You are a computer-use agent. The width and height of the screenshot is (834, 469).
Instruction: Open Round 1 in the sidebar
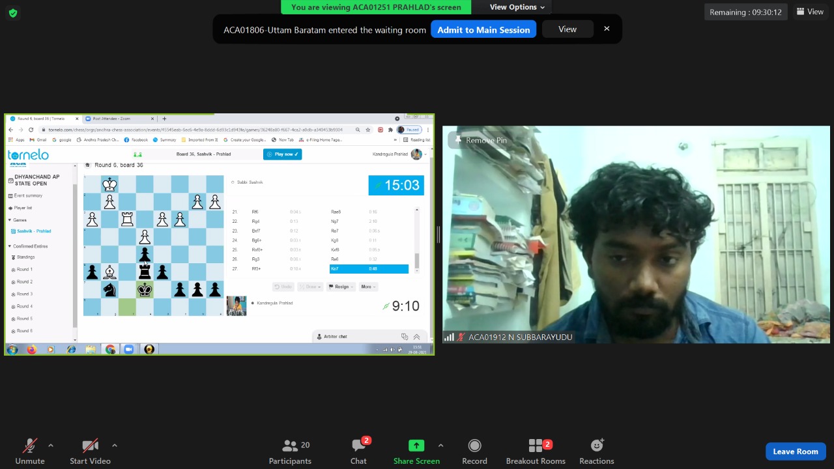(x=23, y=270)
